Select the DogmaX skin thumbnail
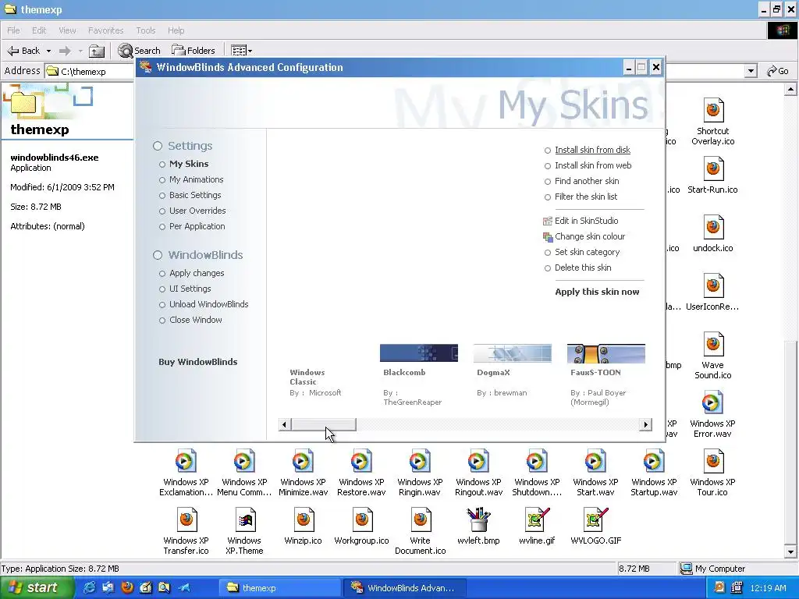This screenshot has width=799, height=599. 512,353
